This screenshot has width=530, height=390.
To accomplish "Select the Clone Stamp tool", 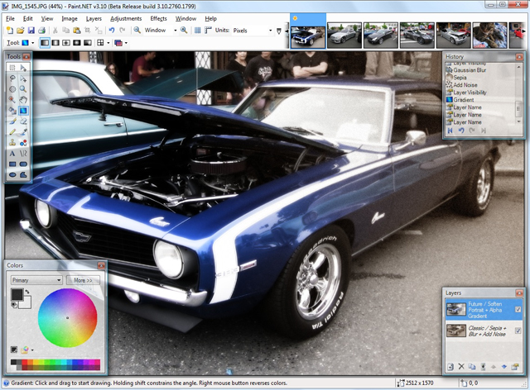I will (12, 143).
